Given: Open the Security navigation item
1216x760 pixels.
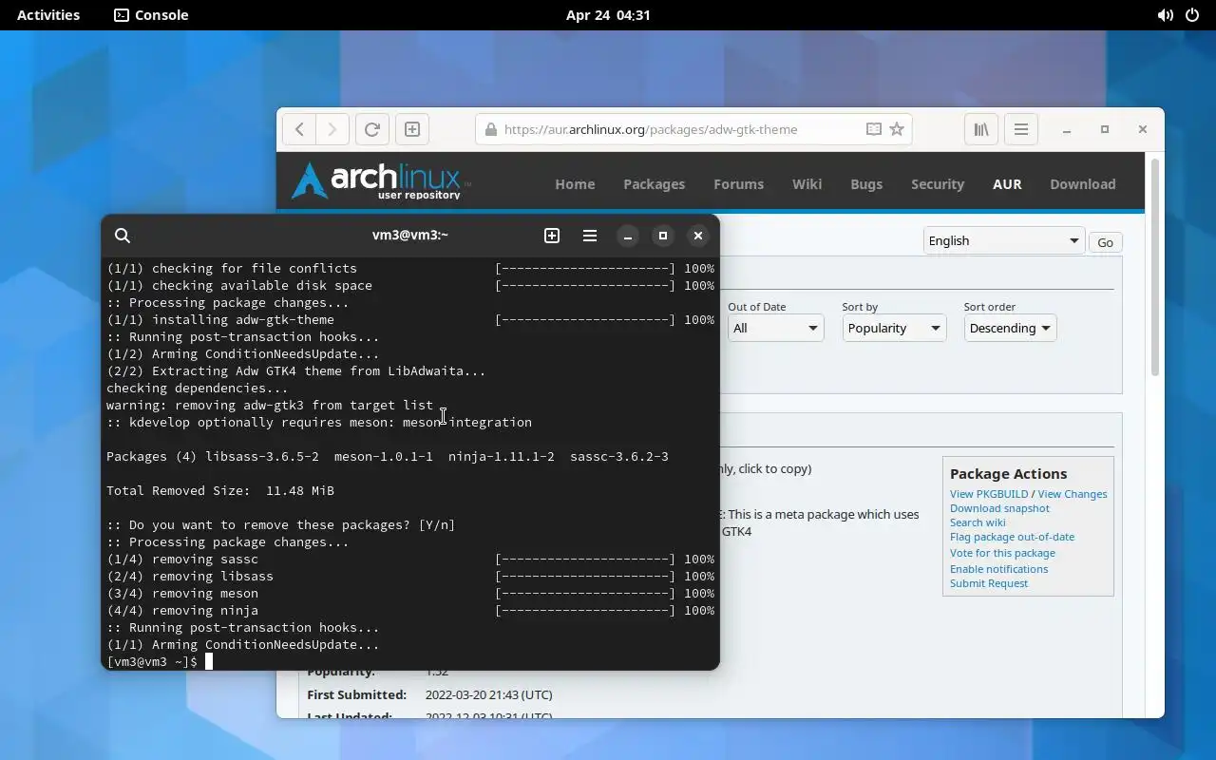Looking at the screenshot, I should 938,184.
